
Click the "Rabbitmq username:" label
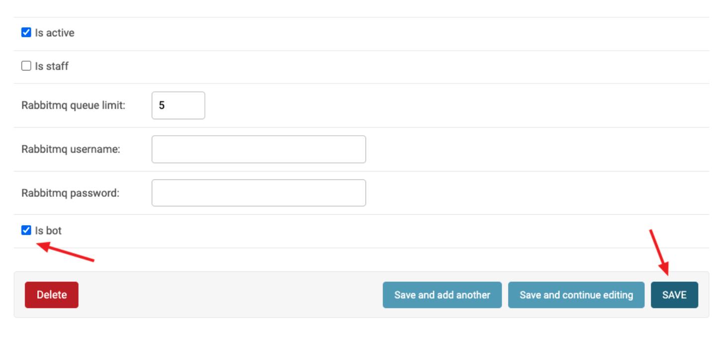click(x=71, y=149)
